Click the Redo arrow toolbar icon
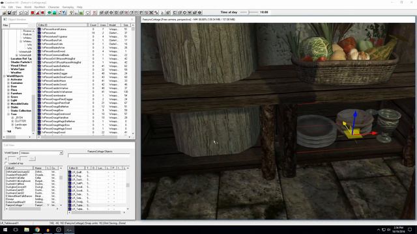Viewport: 417px width, 234px height. point(26,12)
